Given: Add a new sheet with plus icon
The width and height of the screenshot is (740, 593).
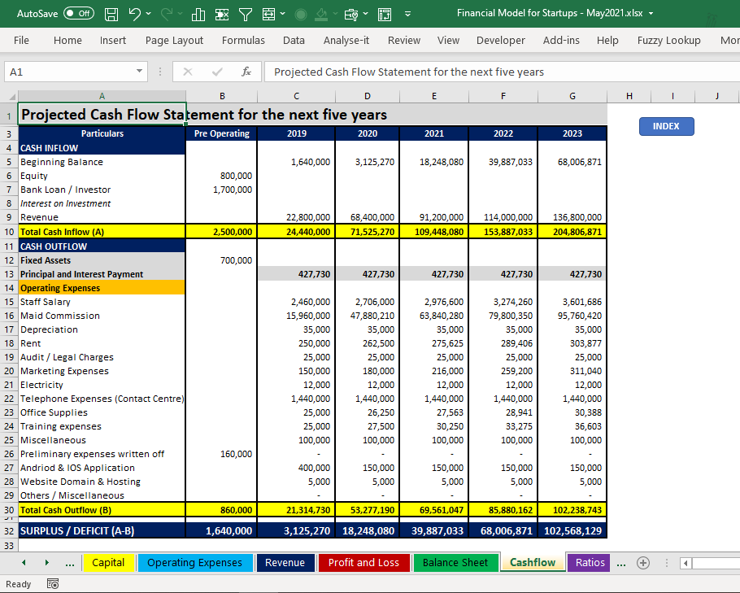Looking at the screenshot, I should tap(643, 563).
